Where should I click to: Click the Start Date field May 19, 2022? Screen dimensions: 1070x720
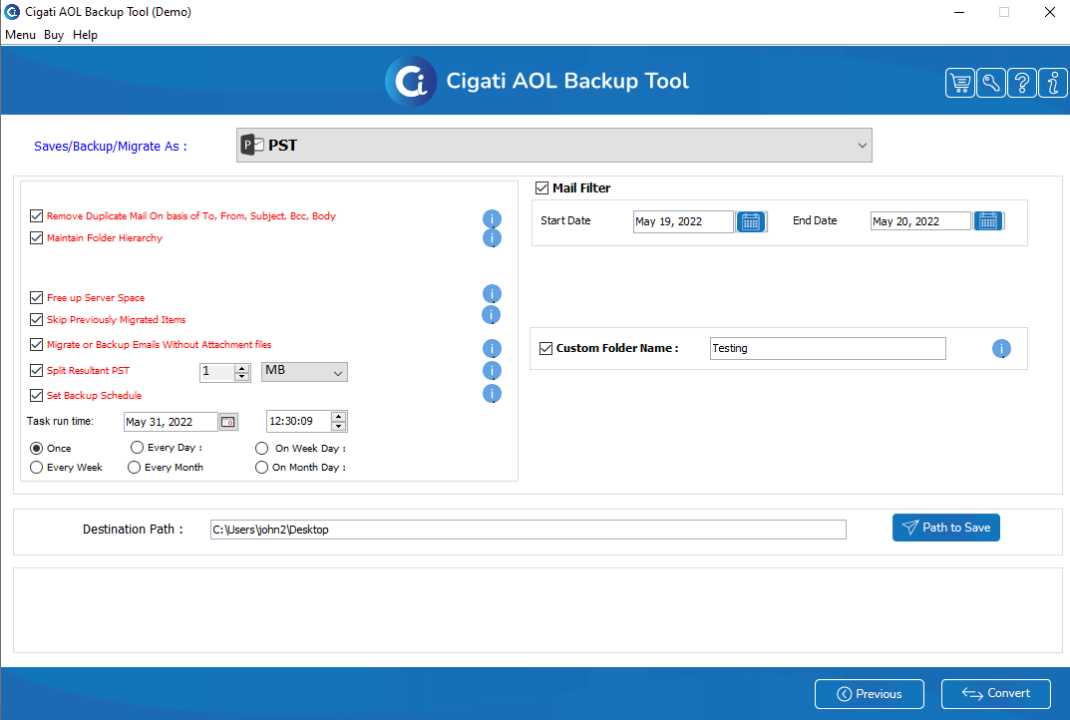pyautogui.click(x=683, y=221)
